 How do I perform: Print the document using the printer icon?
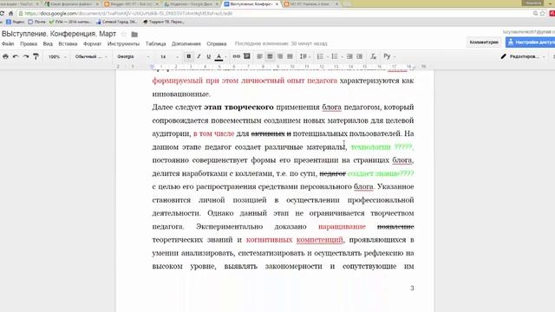pyautogui.click(x=6, y=56)
